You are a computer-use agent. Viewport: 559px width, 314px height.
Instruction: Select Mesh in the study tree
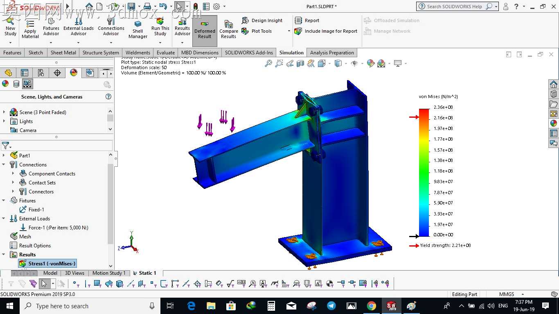(x=20, y=236)
